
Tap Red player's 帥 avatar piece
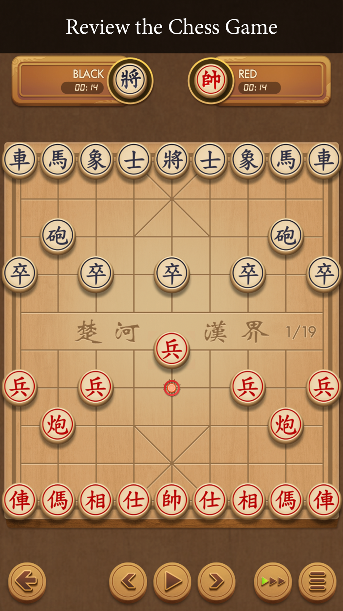(211, 80)
